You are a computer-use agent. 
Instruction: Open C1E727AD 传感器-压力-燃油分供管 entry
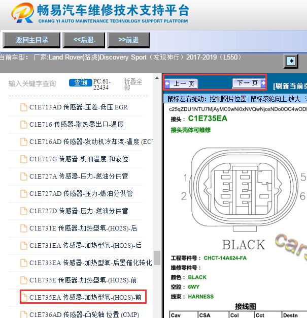coord(81,194)
